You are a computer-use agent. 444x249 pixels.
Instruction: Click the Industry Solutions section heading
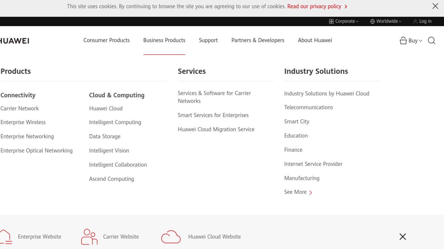tap(316, 71)
